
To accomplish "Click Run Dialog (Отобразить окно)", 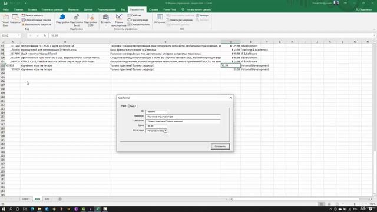I will point(138,25).
